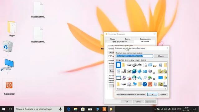Confirm with OK in the change icon dialog
The image size is (199, 112).
(x=152, y=95)
